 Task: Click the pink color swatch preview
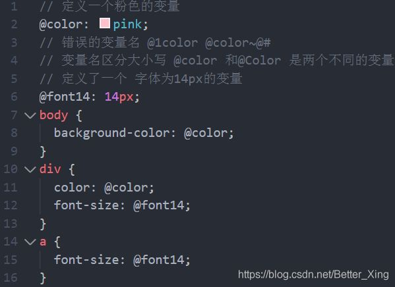pos(105,23)
